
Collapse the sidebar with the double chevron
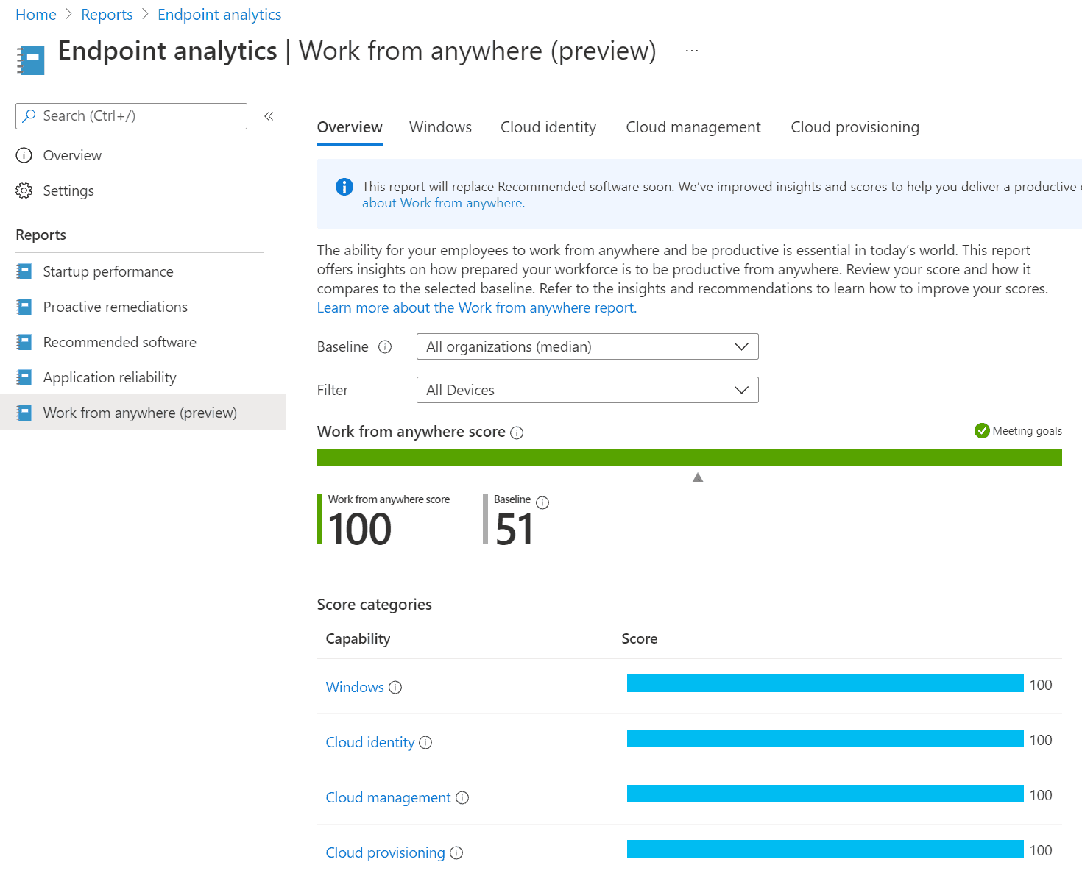coord(269,115)
